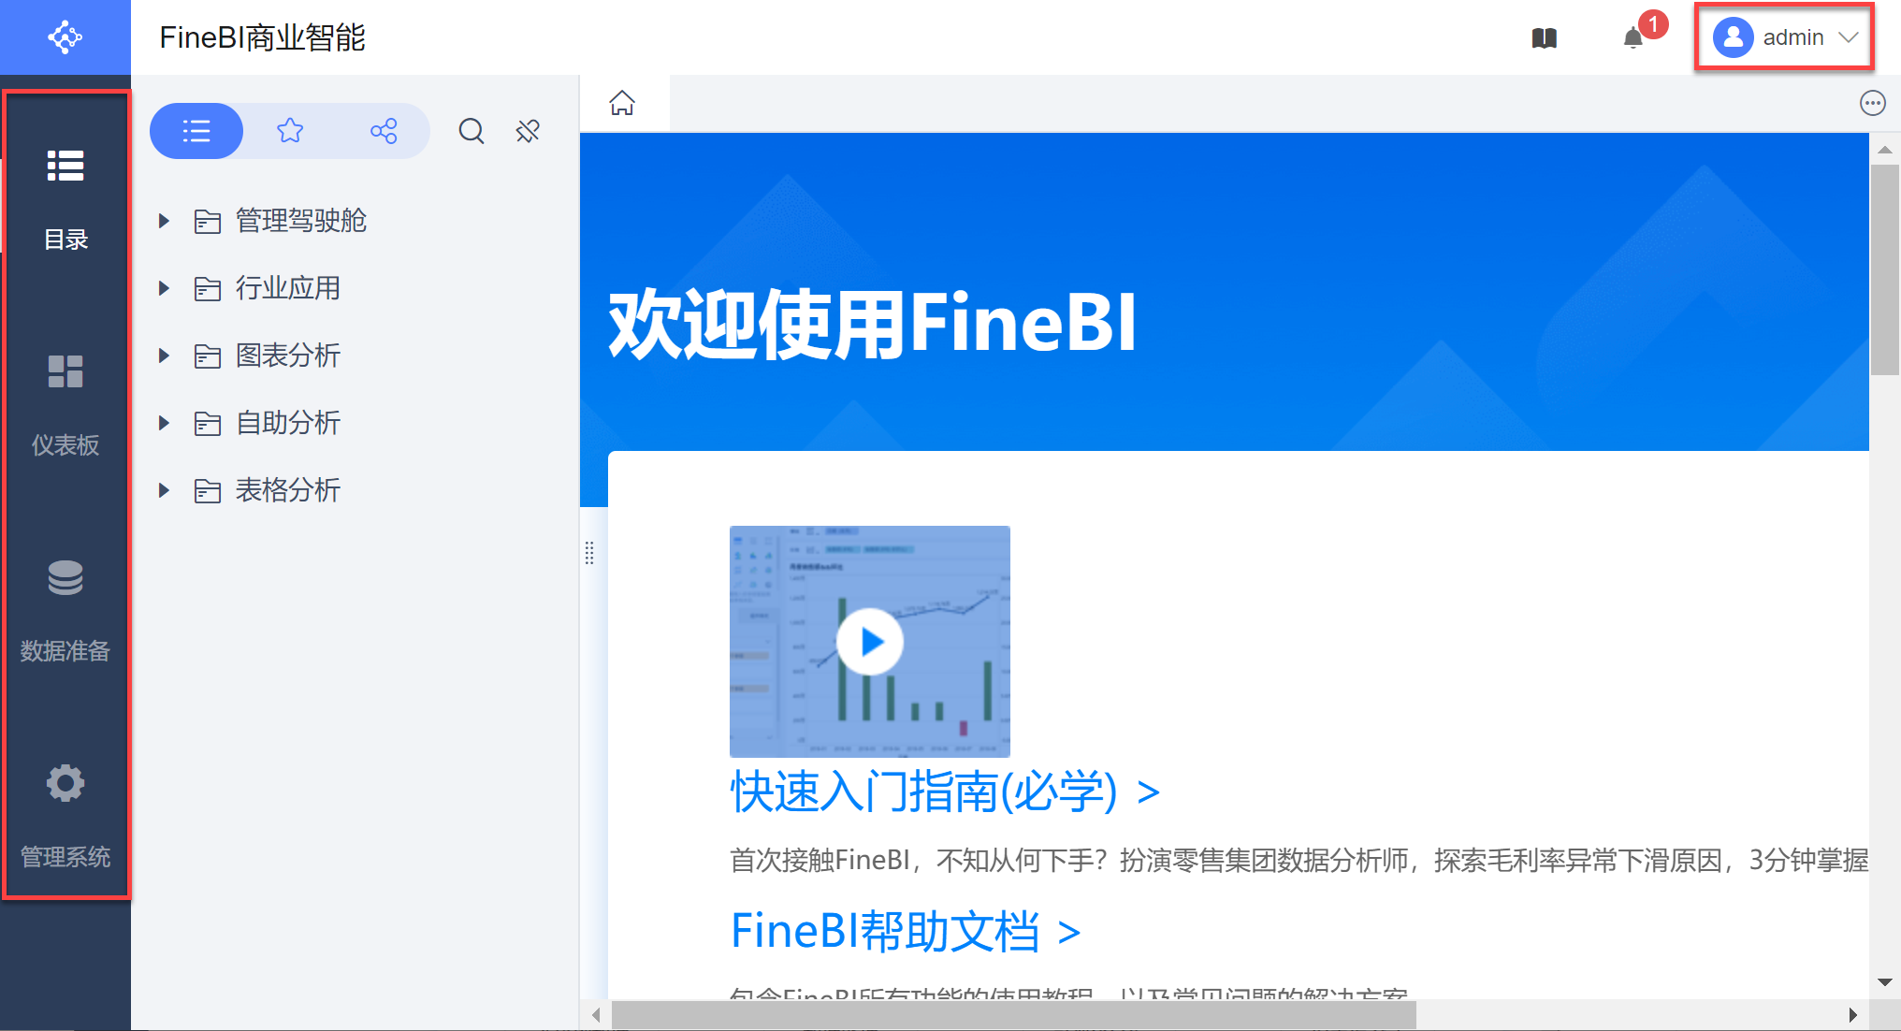Switch to the shared items view
Screen dimensions: 1901x1031
(x=384, y=131)
